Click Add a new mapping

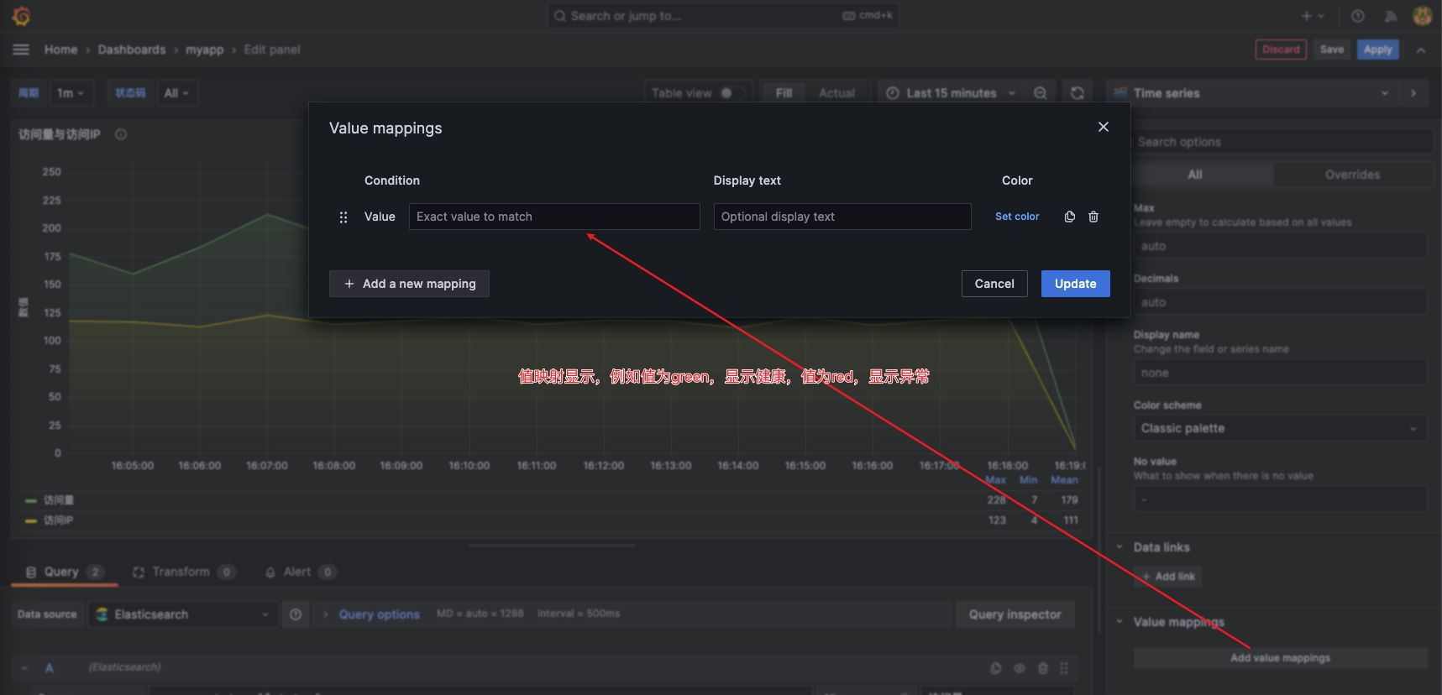409,284
